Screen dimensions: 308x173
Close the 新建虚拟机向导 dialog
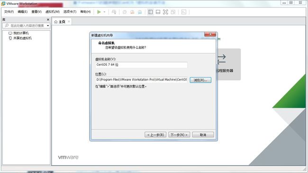point(210,35)
